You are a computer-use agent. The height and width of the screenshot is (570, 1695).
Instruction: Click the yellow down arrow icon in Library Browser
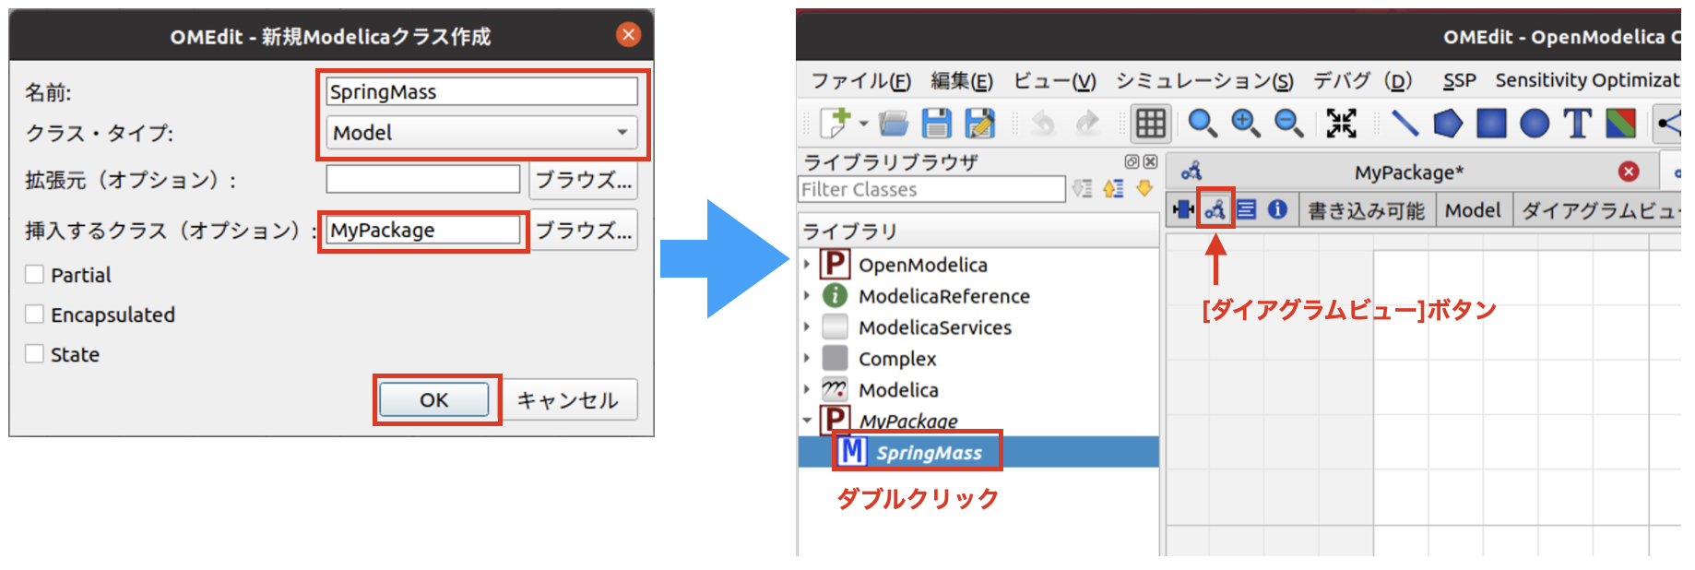pos(1144,188)
